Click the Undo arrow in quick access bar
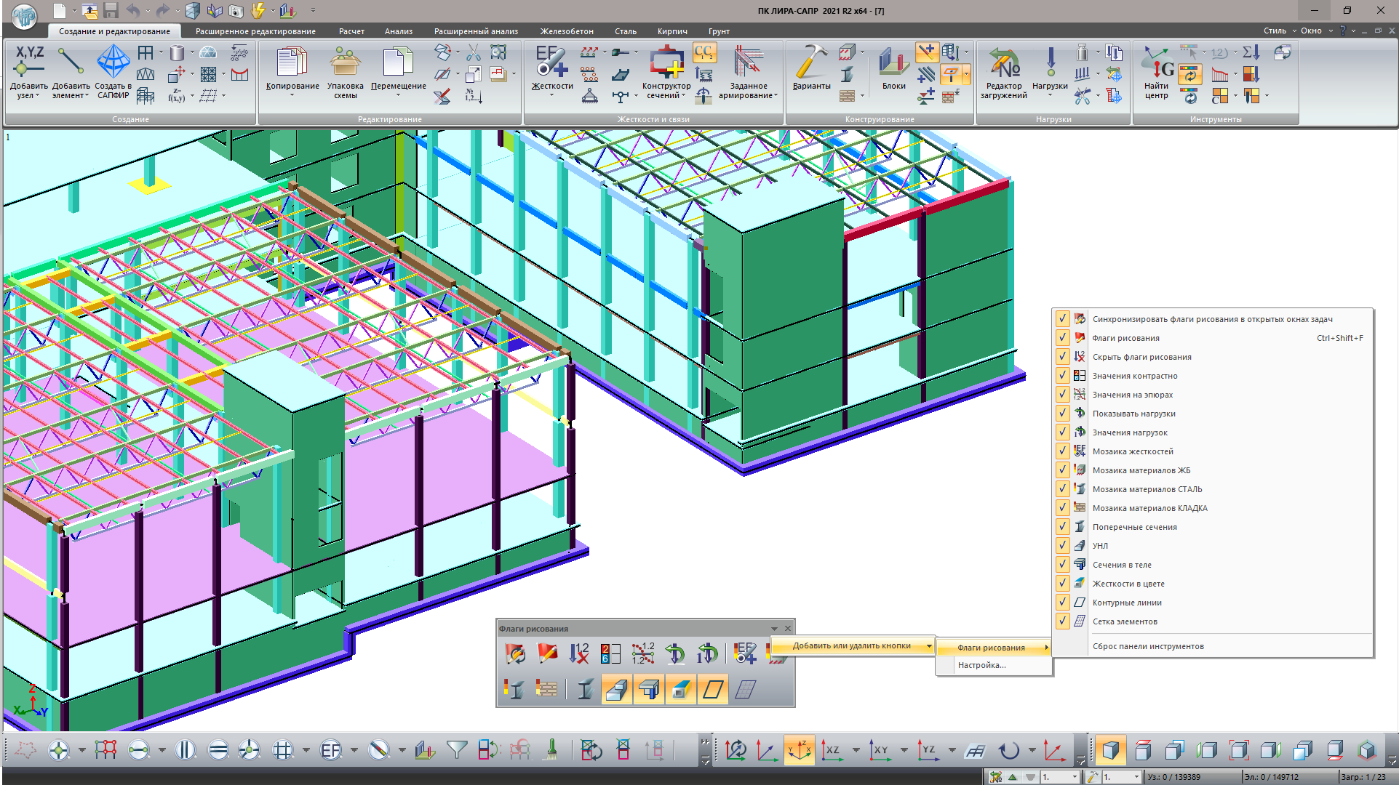The width and height of the screenshot is (1399, 785). click(x=132, y=11)
